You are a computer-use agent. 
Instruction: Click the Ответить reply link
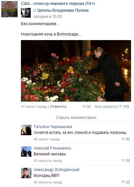pos(58,107)
